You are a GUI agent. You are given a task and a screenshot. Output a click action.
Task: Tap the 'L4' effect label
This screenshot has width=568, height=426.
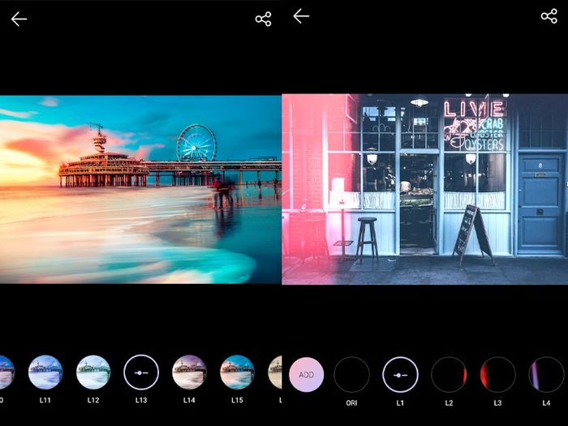coord(546,402)
